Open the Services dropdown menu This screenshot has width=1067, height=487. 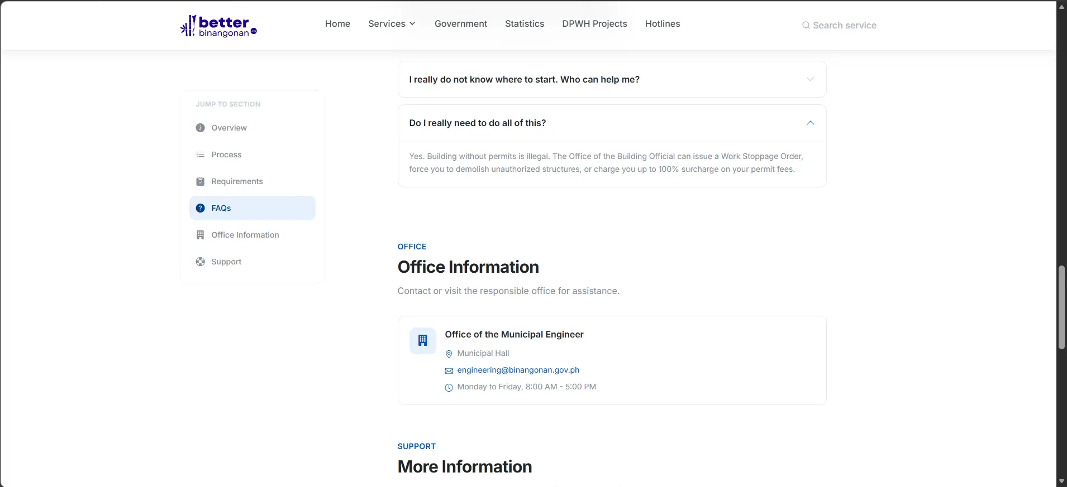pos(392,23)
